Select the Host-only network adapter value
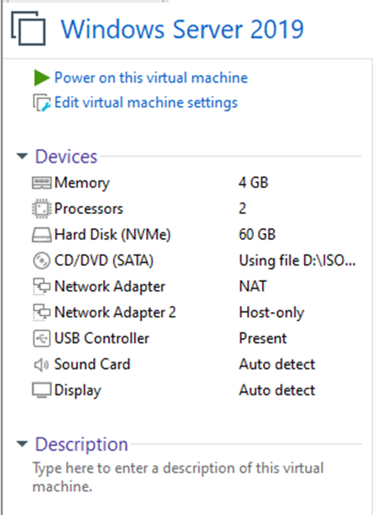The image size is (373, 515). tap(272, 313)
